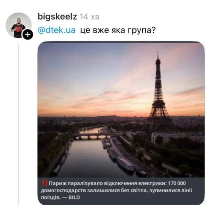Click the bigskeelz username

[x=56, y=16]
